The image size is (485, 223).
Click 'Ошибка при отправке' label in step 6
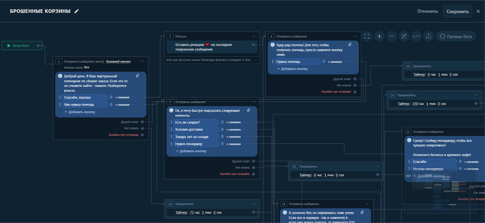pos(336,92)
